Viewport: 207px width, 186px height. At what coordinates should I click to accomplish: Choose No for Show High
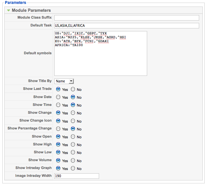[73, 144]
